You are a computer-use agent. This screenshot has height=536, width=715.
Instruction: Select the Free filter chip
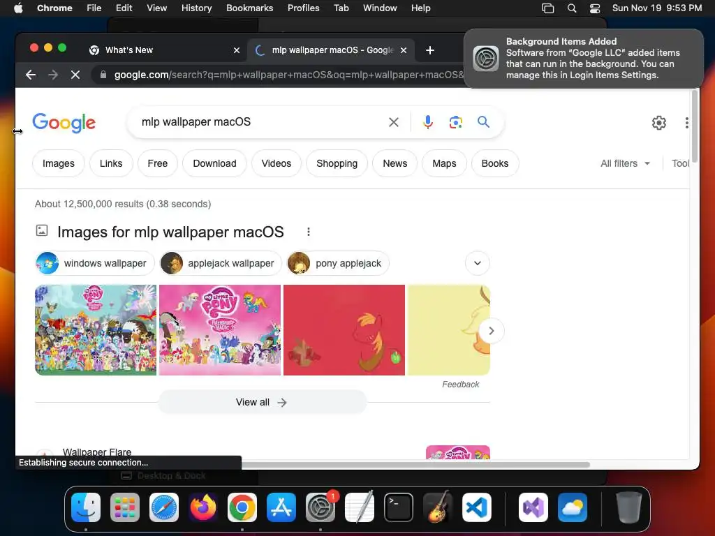157,163
